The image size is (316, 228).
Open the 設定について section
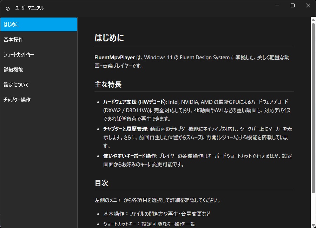pos(39,85)
